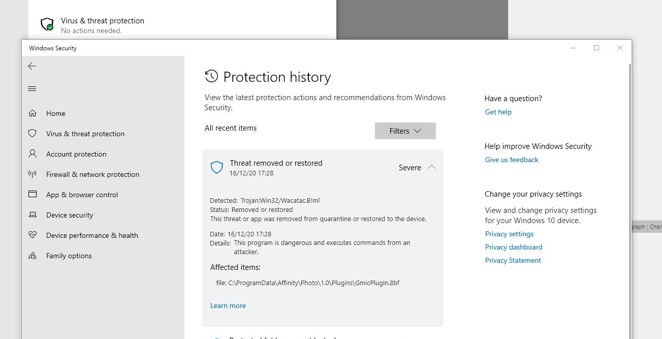Click the Family options people icon

pos(33,256)
